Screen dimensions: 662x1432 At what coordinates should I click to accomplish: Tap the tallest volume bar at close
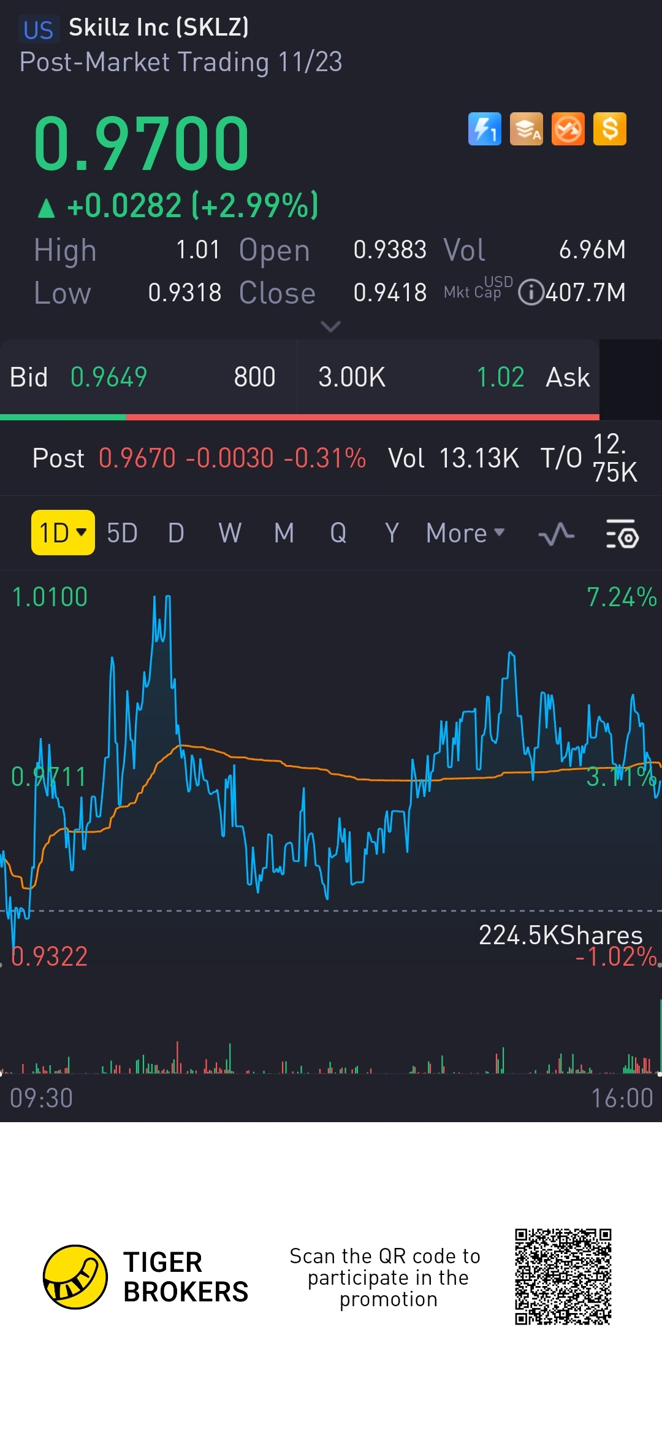click(x=660, y=1036)
